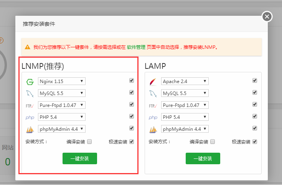This screenshot has height=185, width=282.
Task: Expand LAMP MySQL 5.5 dropdown
Action: point(185,93)
